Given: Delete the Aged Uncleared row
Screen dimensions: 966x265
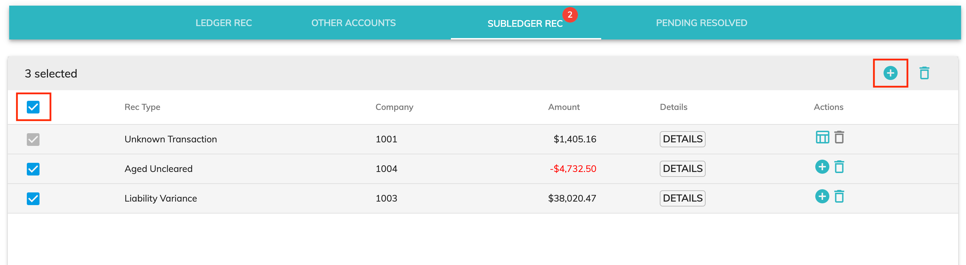Looking at the screenshot, I should pyautogui.click(x=839, y=167).
